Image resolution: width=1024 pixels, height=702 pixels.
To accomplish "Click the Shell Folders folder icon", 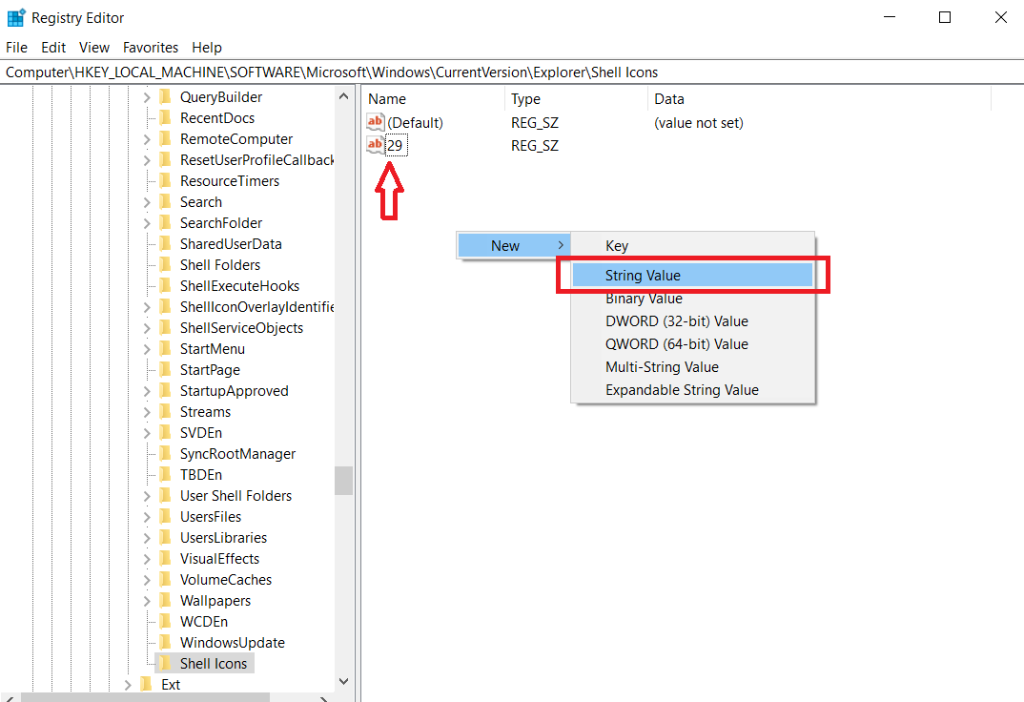I will (165, 264).
